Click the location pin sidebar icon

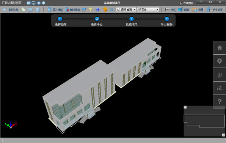pos(220,61)
